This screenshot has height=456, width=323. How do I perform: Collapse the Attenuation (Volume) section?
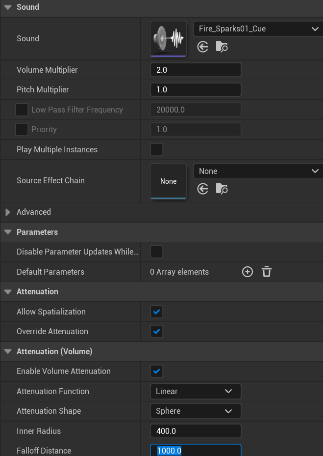tap(8, 351)
